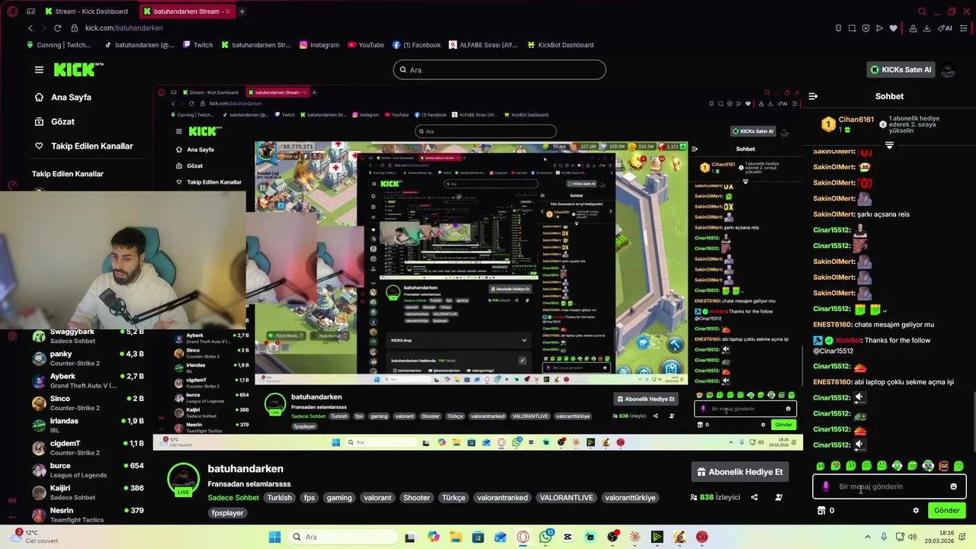976x549 pixels.
Task: Click the Kick search box Ara
Action: point(499,70)
